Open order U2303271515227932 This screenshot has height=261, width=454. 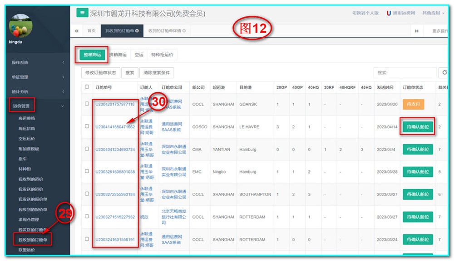115,217
